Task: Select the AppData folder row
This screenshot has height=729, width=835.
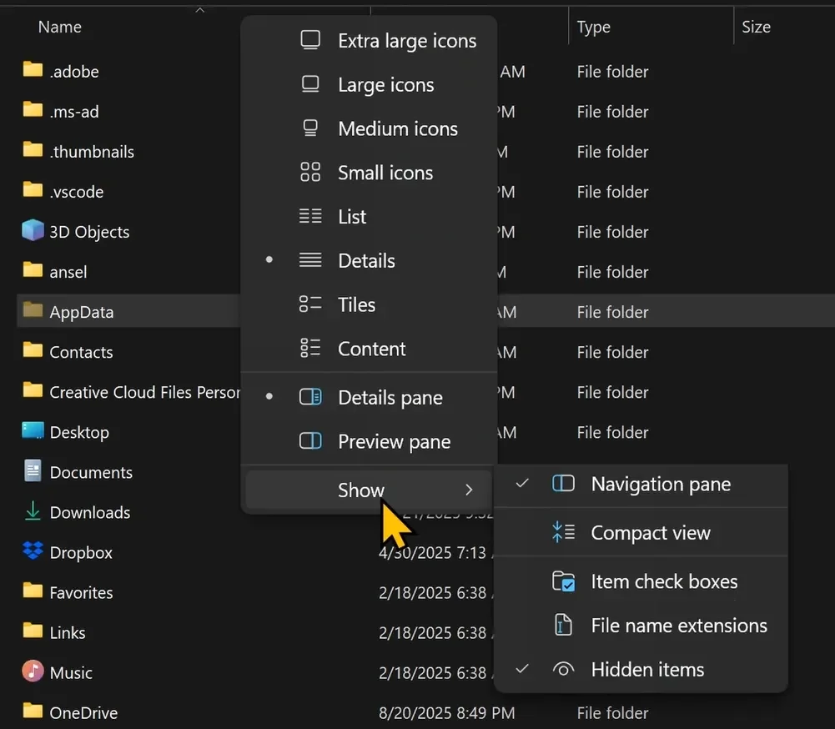Action: (x=81, y=312)
